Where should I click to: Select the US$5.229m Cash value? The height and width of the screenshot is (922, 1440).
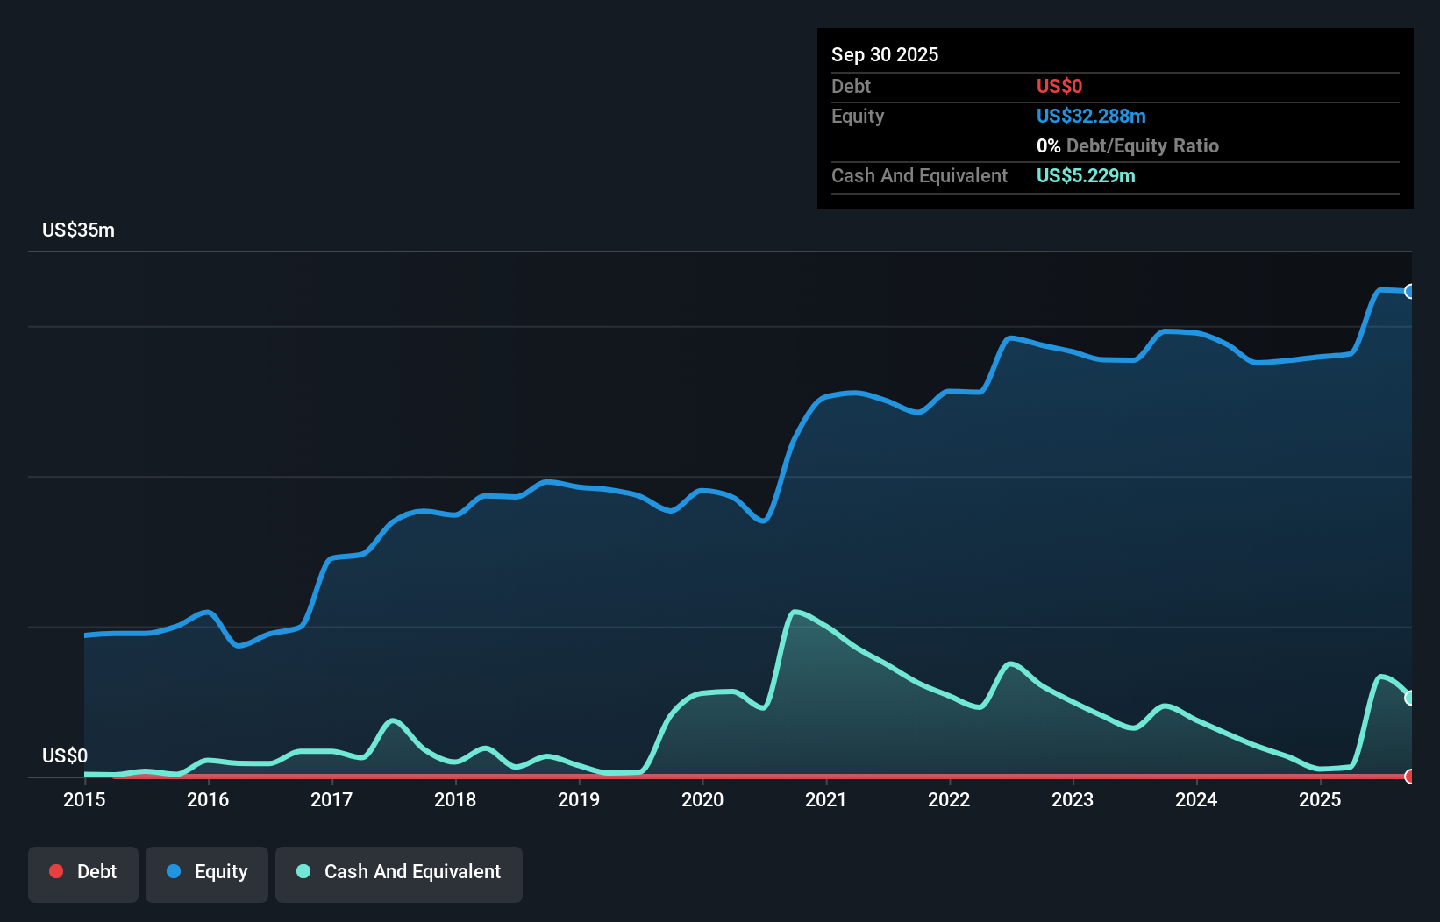tap(1085, 175)
